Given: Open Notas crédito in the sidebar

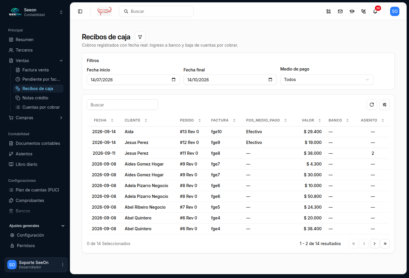Looking at the screenshot, I should click(x=38, y=98).
